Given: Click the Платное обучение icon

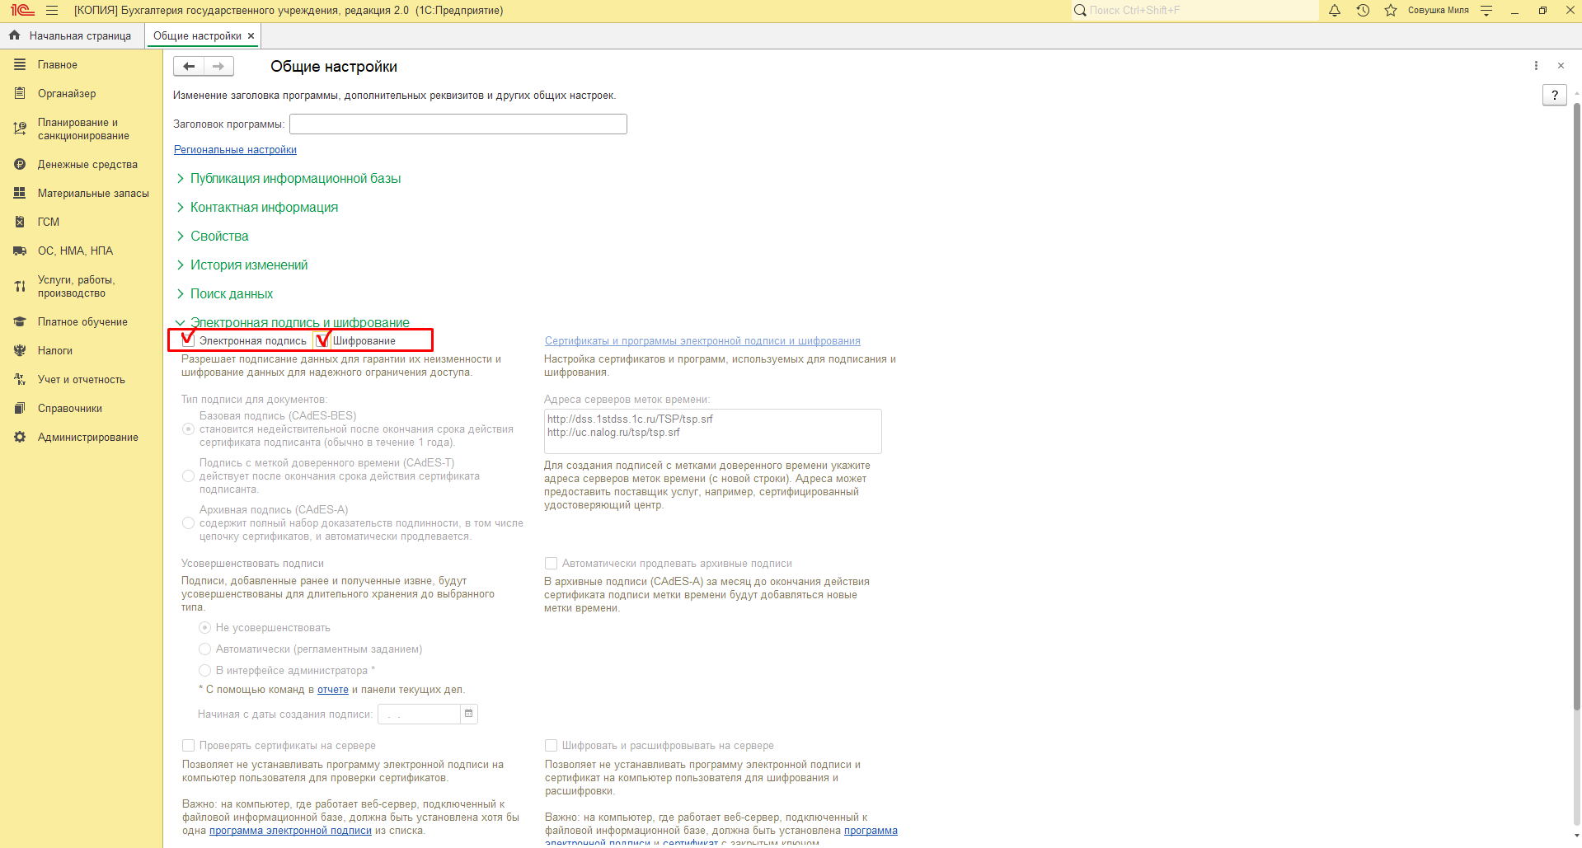Looking at the screenshot, I should pyautogui.click(x=20, y=321).
